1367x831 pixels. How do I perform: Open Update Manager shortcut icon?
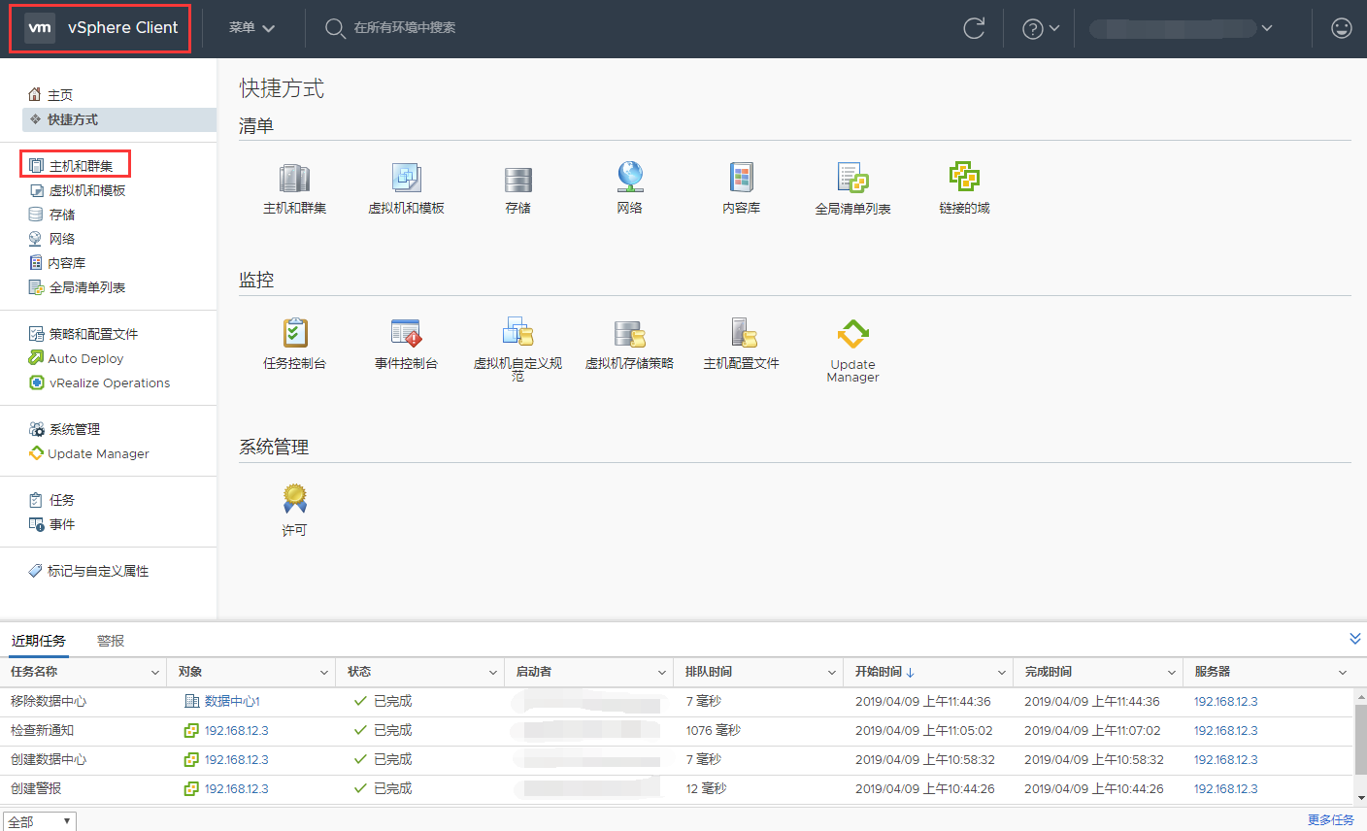tap(852, 334)
